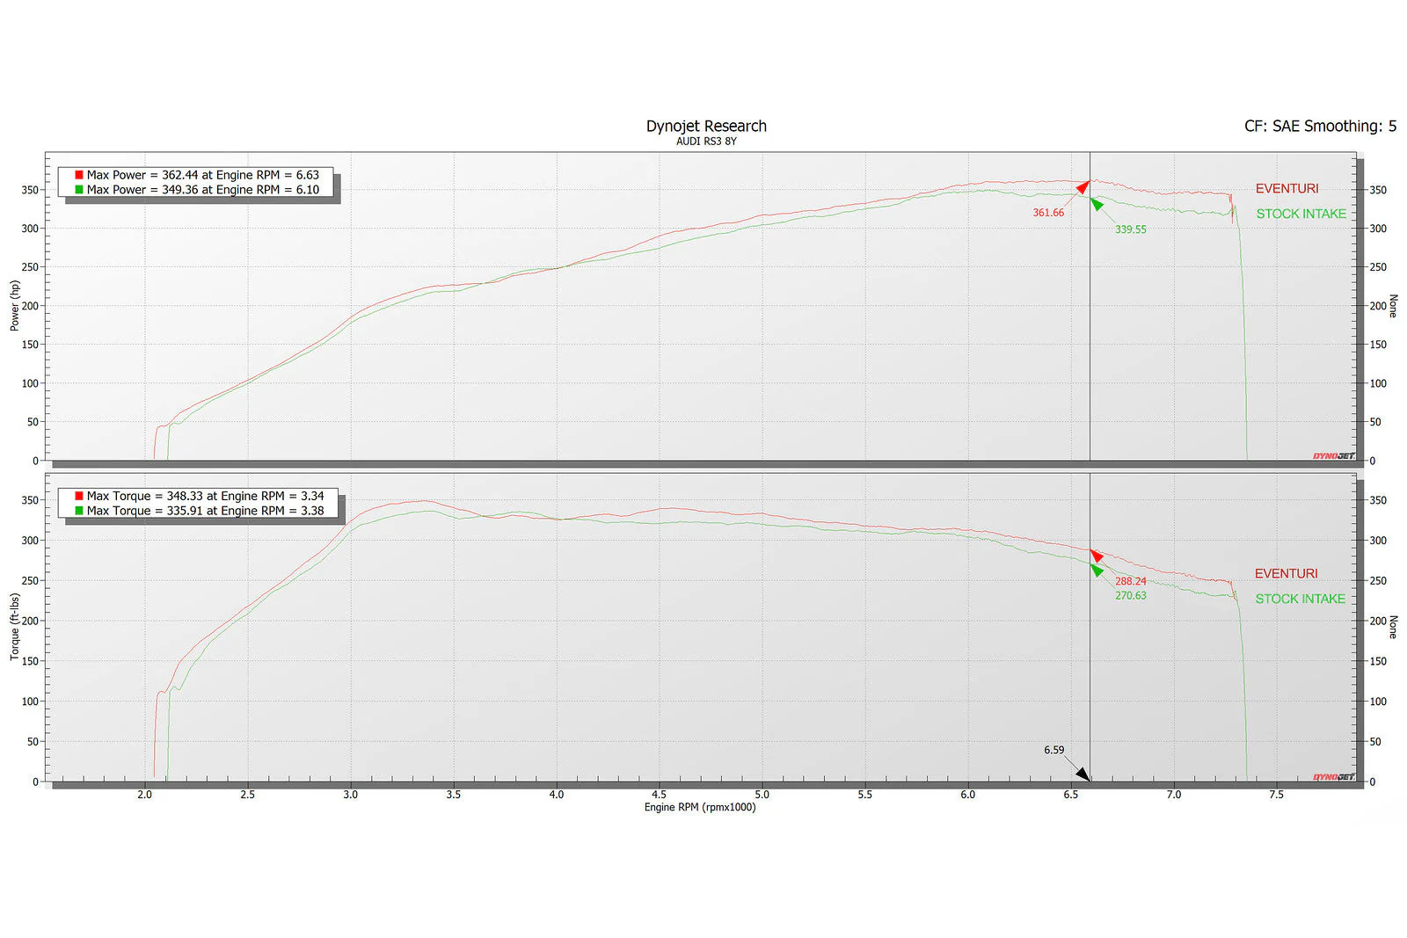Click the CF: SAE Smoothing: 5 label

[1320, 126]
